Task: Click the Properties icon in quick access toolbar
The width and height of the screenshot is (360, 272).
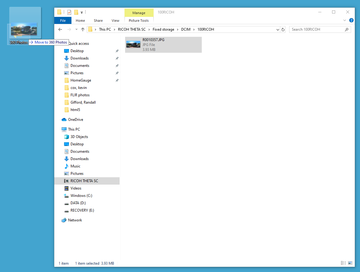Action: (69, 12)
